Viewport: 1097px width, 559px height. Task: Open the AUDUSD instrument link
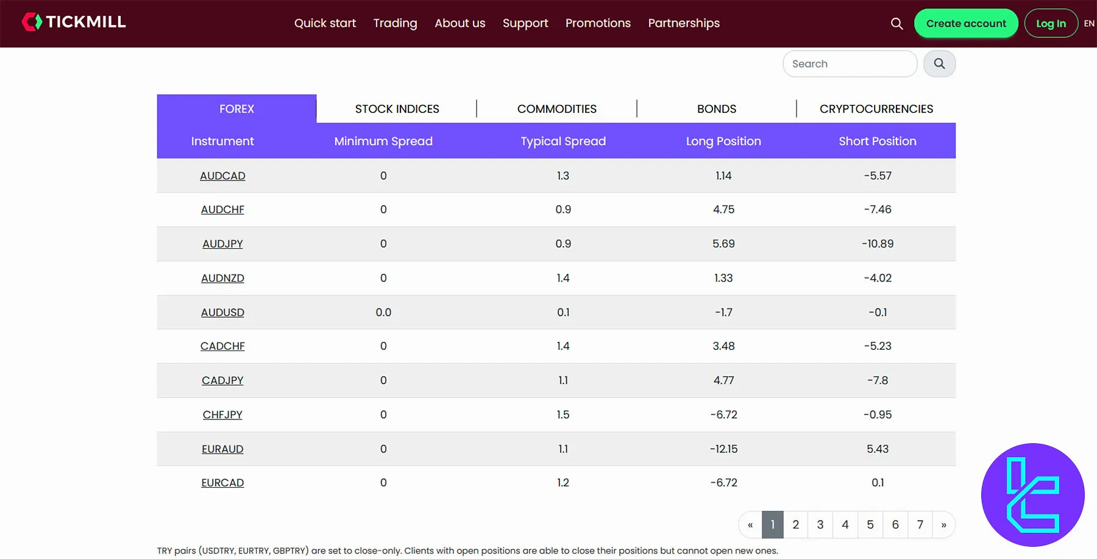222,312
